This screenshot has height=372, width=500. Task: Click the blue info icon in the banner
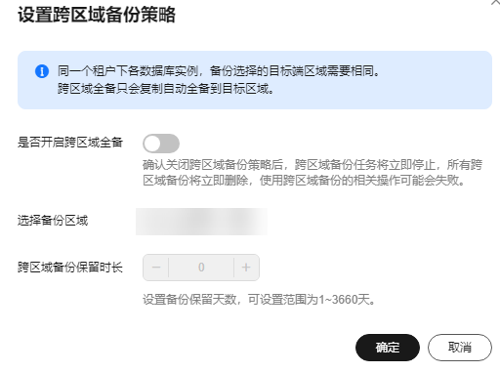pos(42,71)
